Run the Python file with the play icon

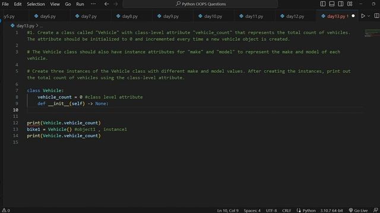(x=363, y=16)
